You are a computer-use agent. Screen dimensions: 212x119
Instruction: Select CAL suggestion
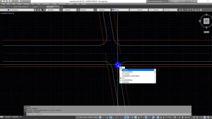tap(137, 78)
